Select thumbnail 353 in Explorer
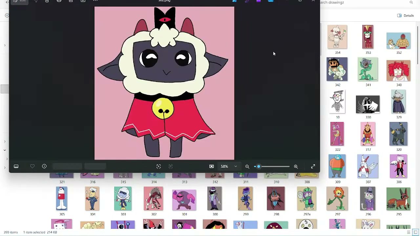420x236 pixels. point(368,37)
